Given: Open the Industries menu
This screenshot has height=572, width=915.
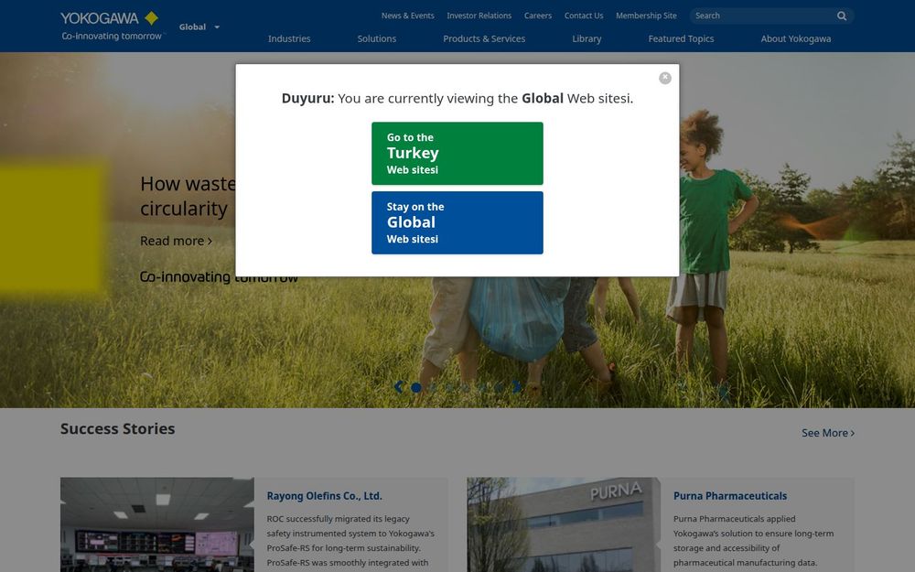Looking at the screenshot, I should (289, 38).
